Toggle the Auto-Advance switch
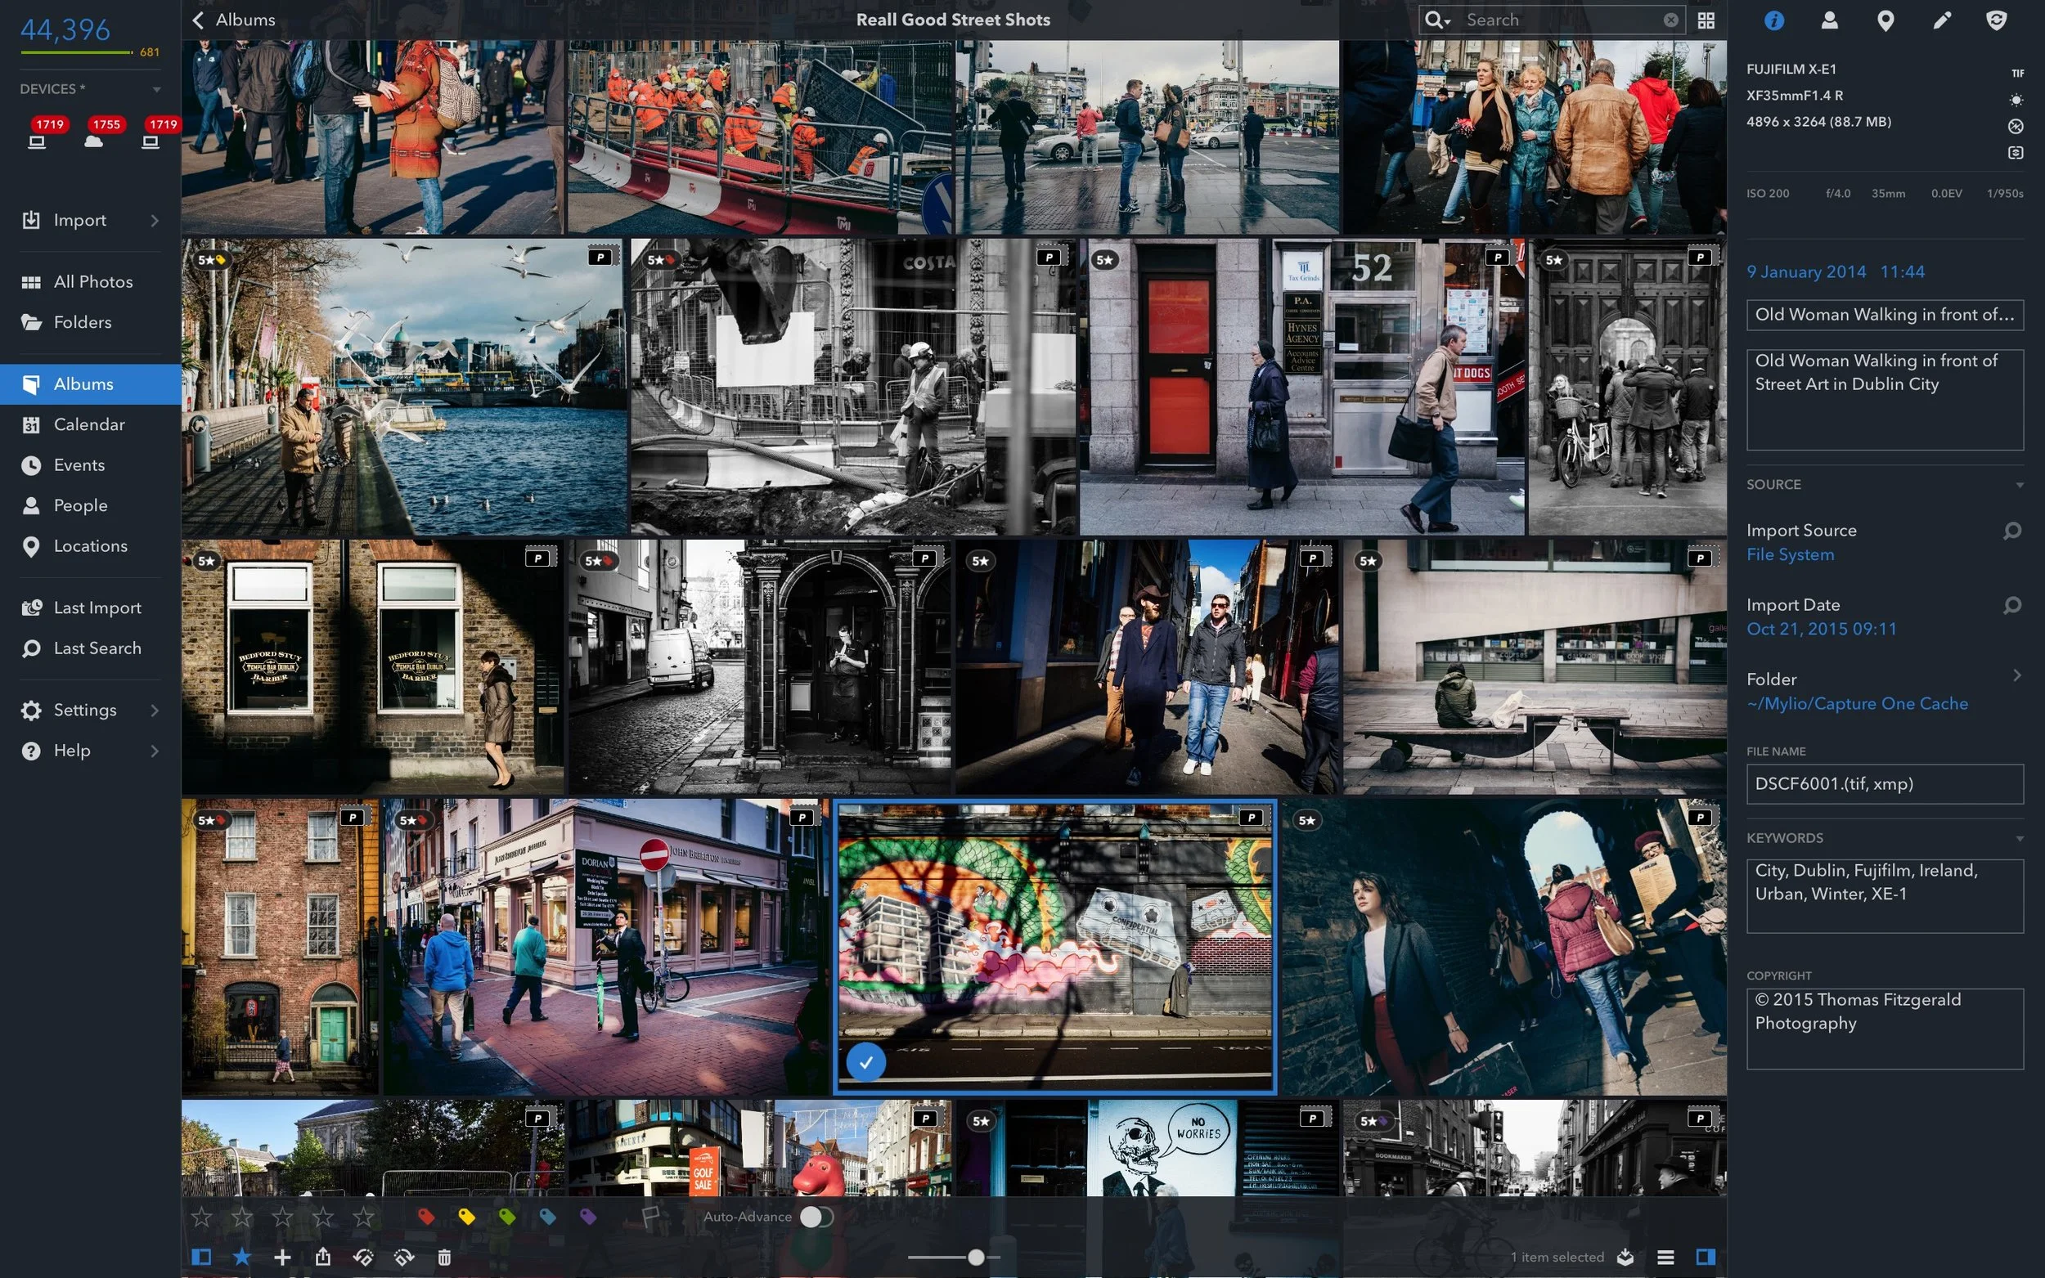Image resolution: width=2045 pixels, height=1278 pixels. coord(816,1217)
